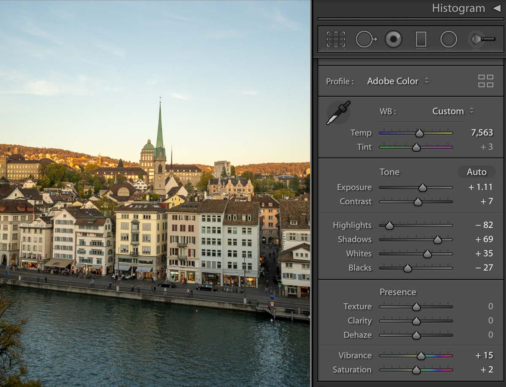Click the Texture label
Screen dimensions: 506x387
tap(358, 306)
